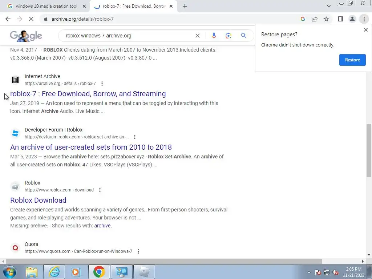The image size is (372, 279).
Task: Open the Action Center flag icon
Action: [x=318, y=272]
